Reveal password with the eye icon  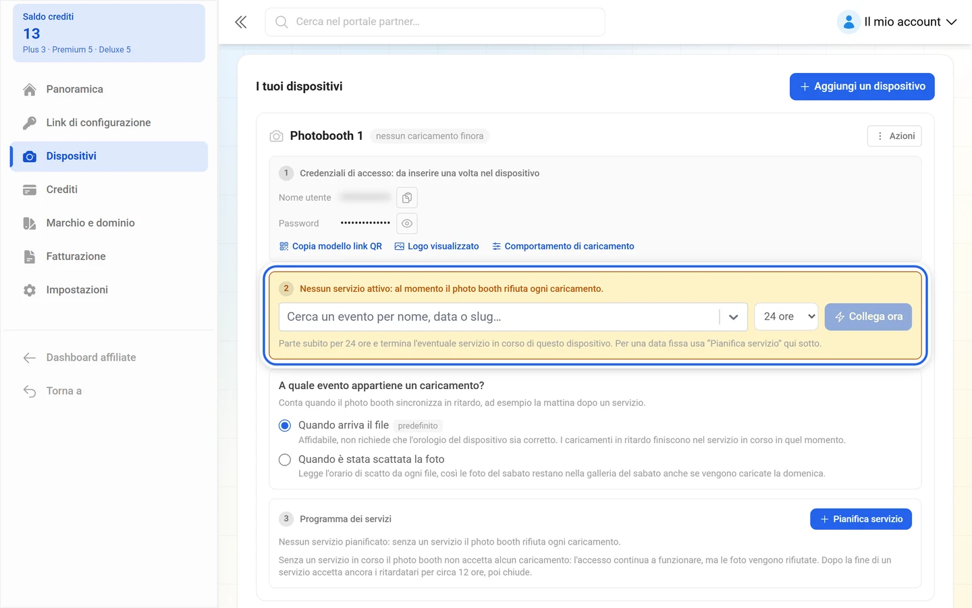click(x=407, y=224)
